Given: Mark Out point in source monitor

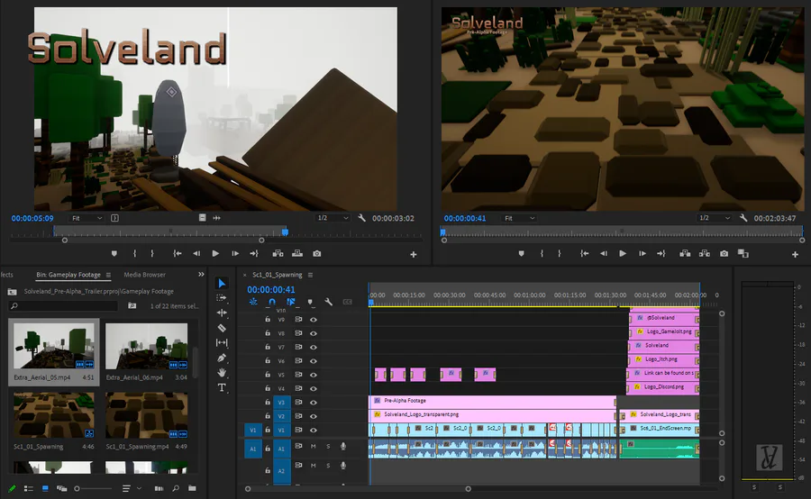Looking at the screenshot, I should pos(152,253).
